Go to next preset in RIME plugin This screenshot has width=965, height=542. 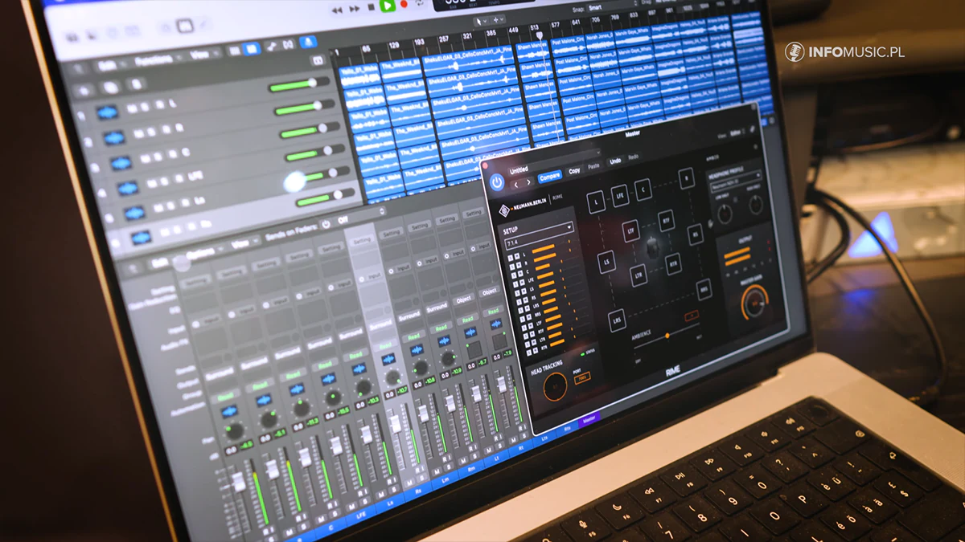(x=528, y=181)
